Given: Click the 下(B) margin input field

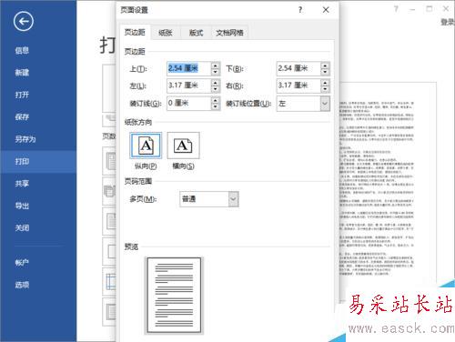Looking at the screenshot, I should (x=298, y=68).
